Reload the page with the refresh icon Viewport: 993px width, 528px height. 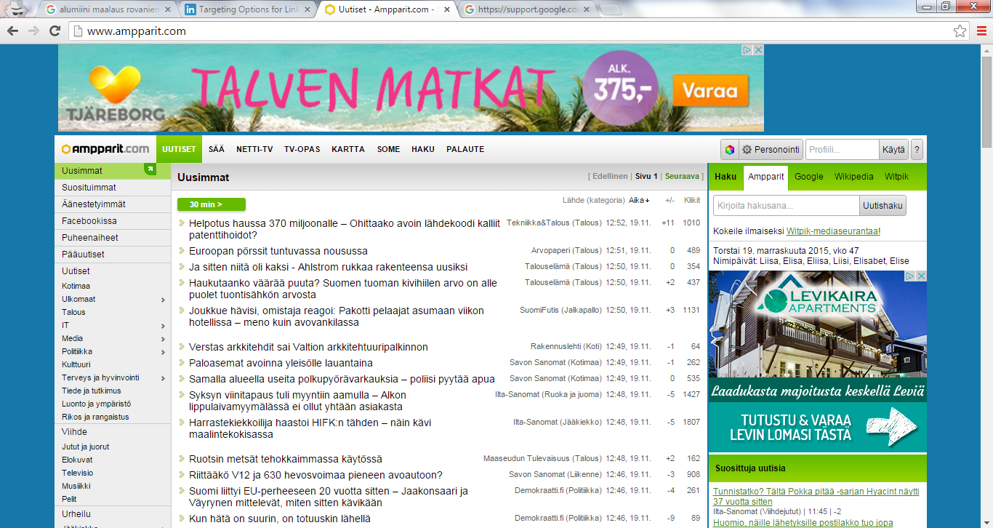(x=55, y=31)
